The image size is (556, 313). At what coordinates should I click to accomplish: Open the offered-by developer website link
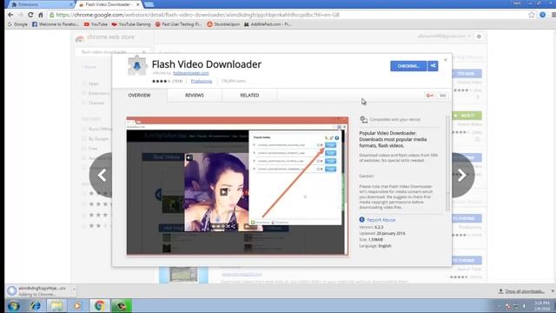[191, 73]
